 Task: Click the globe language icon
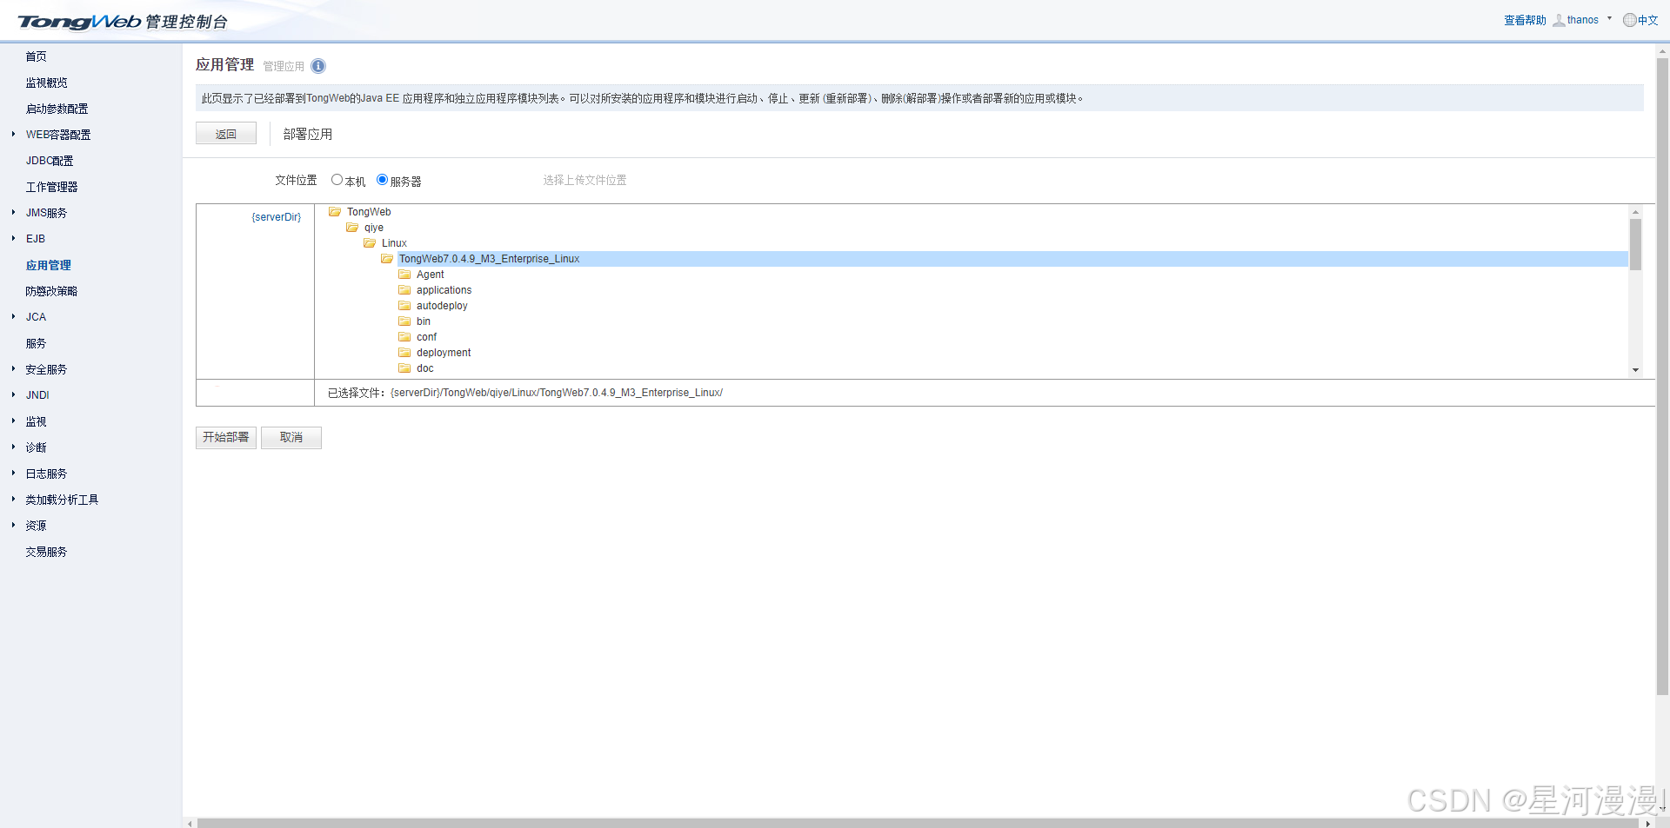(1630, 20)
